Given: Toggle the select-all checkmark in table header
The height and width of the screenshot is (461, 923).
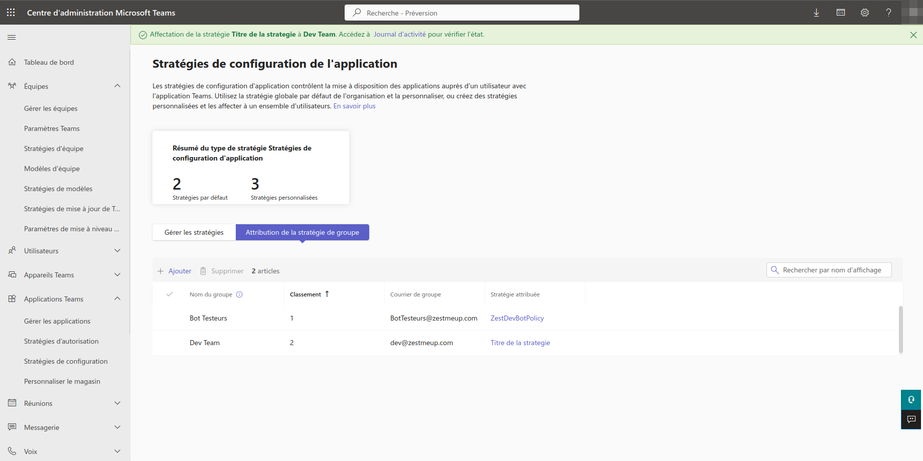Looking at the screenshot, I should [x=170, y=294].
